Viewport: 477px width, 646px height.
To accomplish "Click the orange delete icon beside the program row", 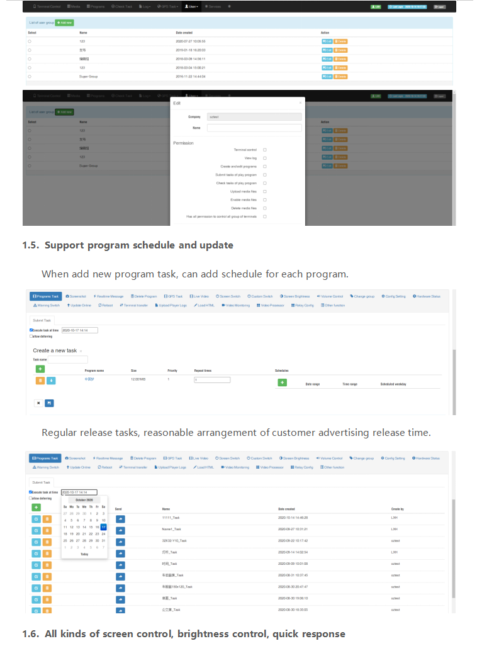I will point(40,381).
